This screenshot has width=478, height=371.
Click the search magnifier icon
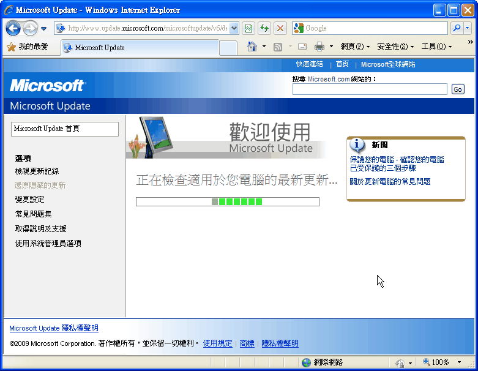click(x=457, y=28)
